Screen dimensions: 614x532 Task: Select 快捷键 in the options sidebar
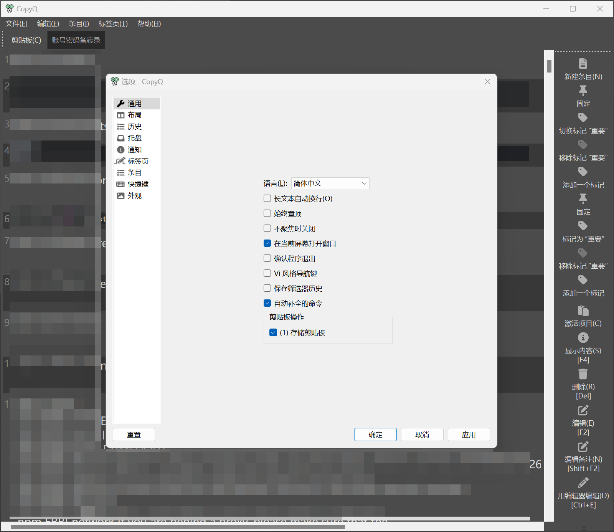coord(137,184)
